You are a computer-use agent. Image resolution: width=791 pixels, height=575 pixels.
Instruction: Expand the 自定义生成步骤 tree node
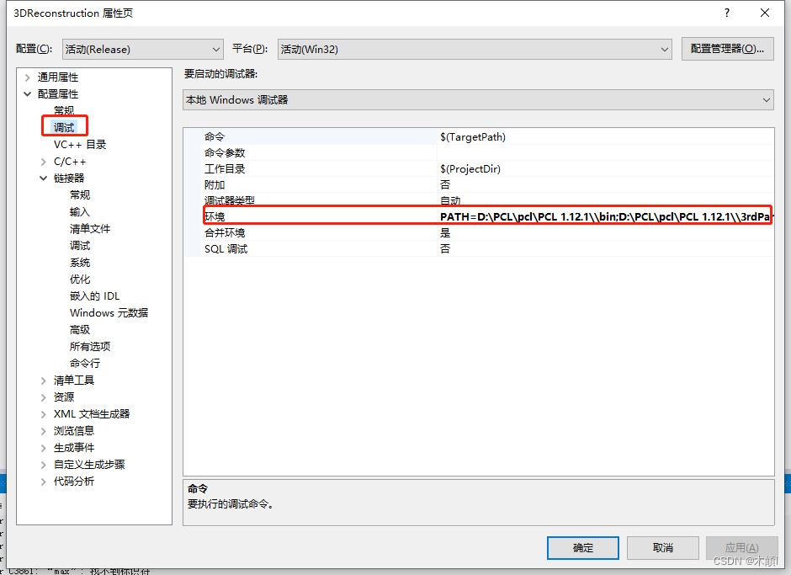pyautogui.click(x=44, y=465)
